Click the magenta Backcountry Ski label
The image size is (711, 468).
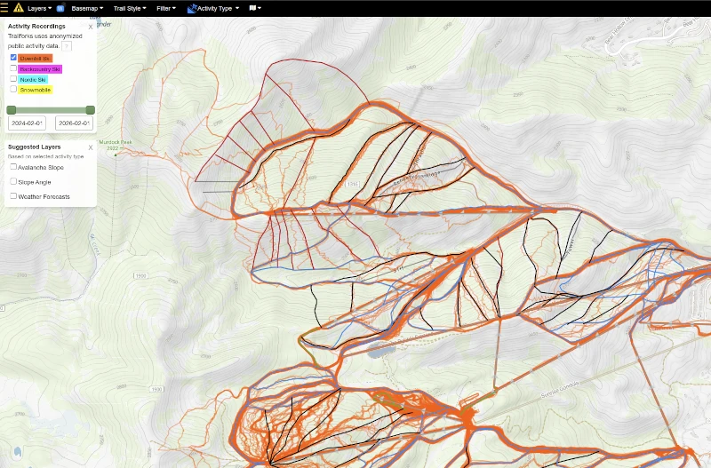click(40, 69)
